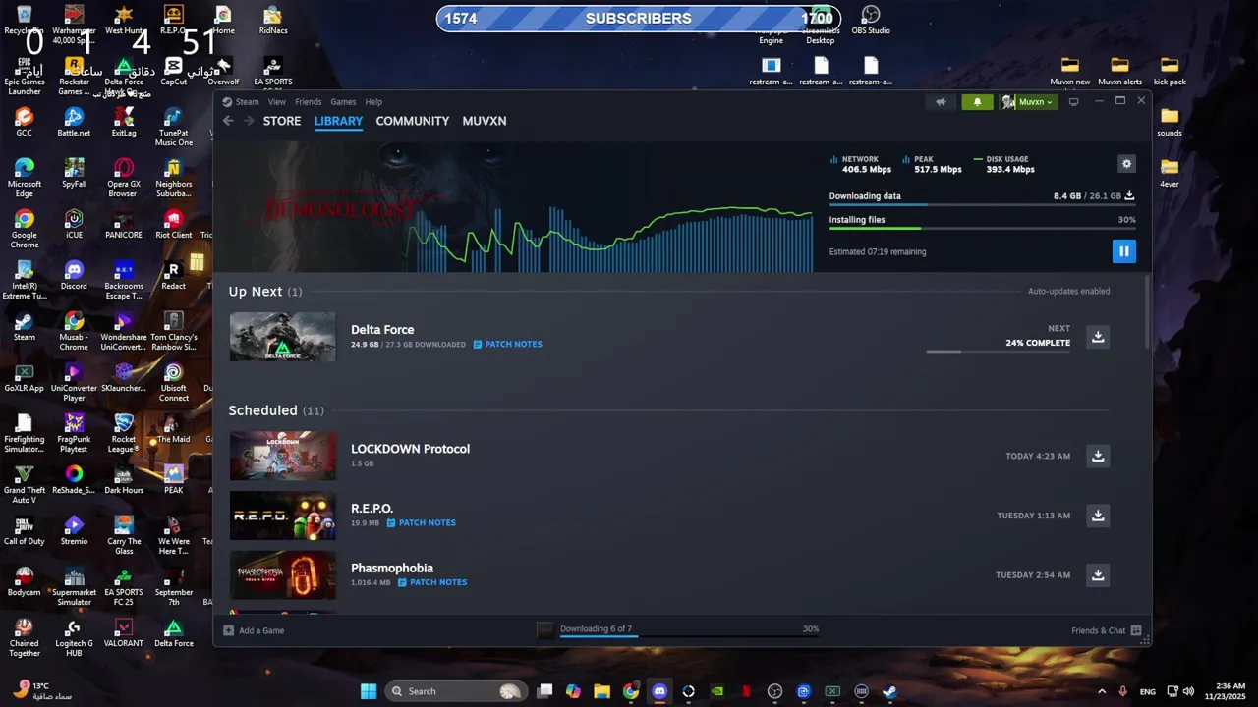This screenshot has height=707, width=1258.
Task: Start Delta Force download from queue
Action: (x=1098, y=337)
